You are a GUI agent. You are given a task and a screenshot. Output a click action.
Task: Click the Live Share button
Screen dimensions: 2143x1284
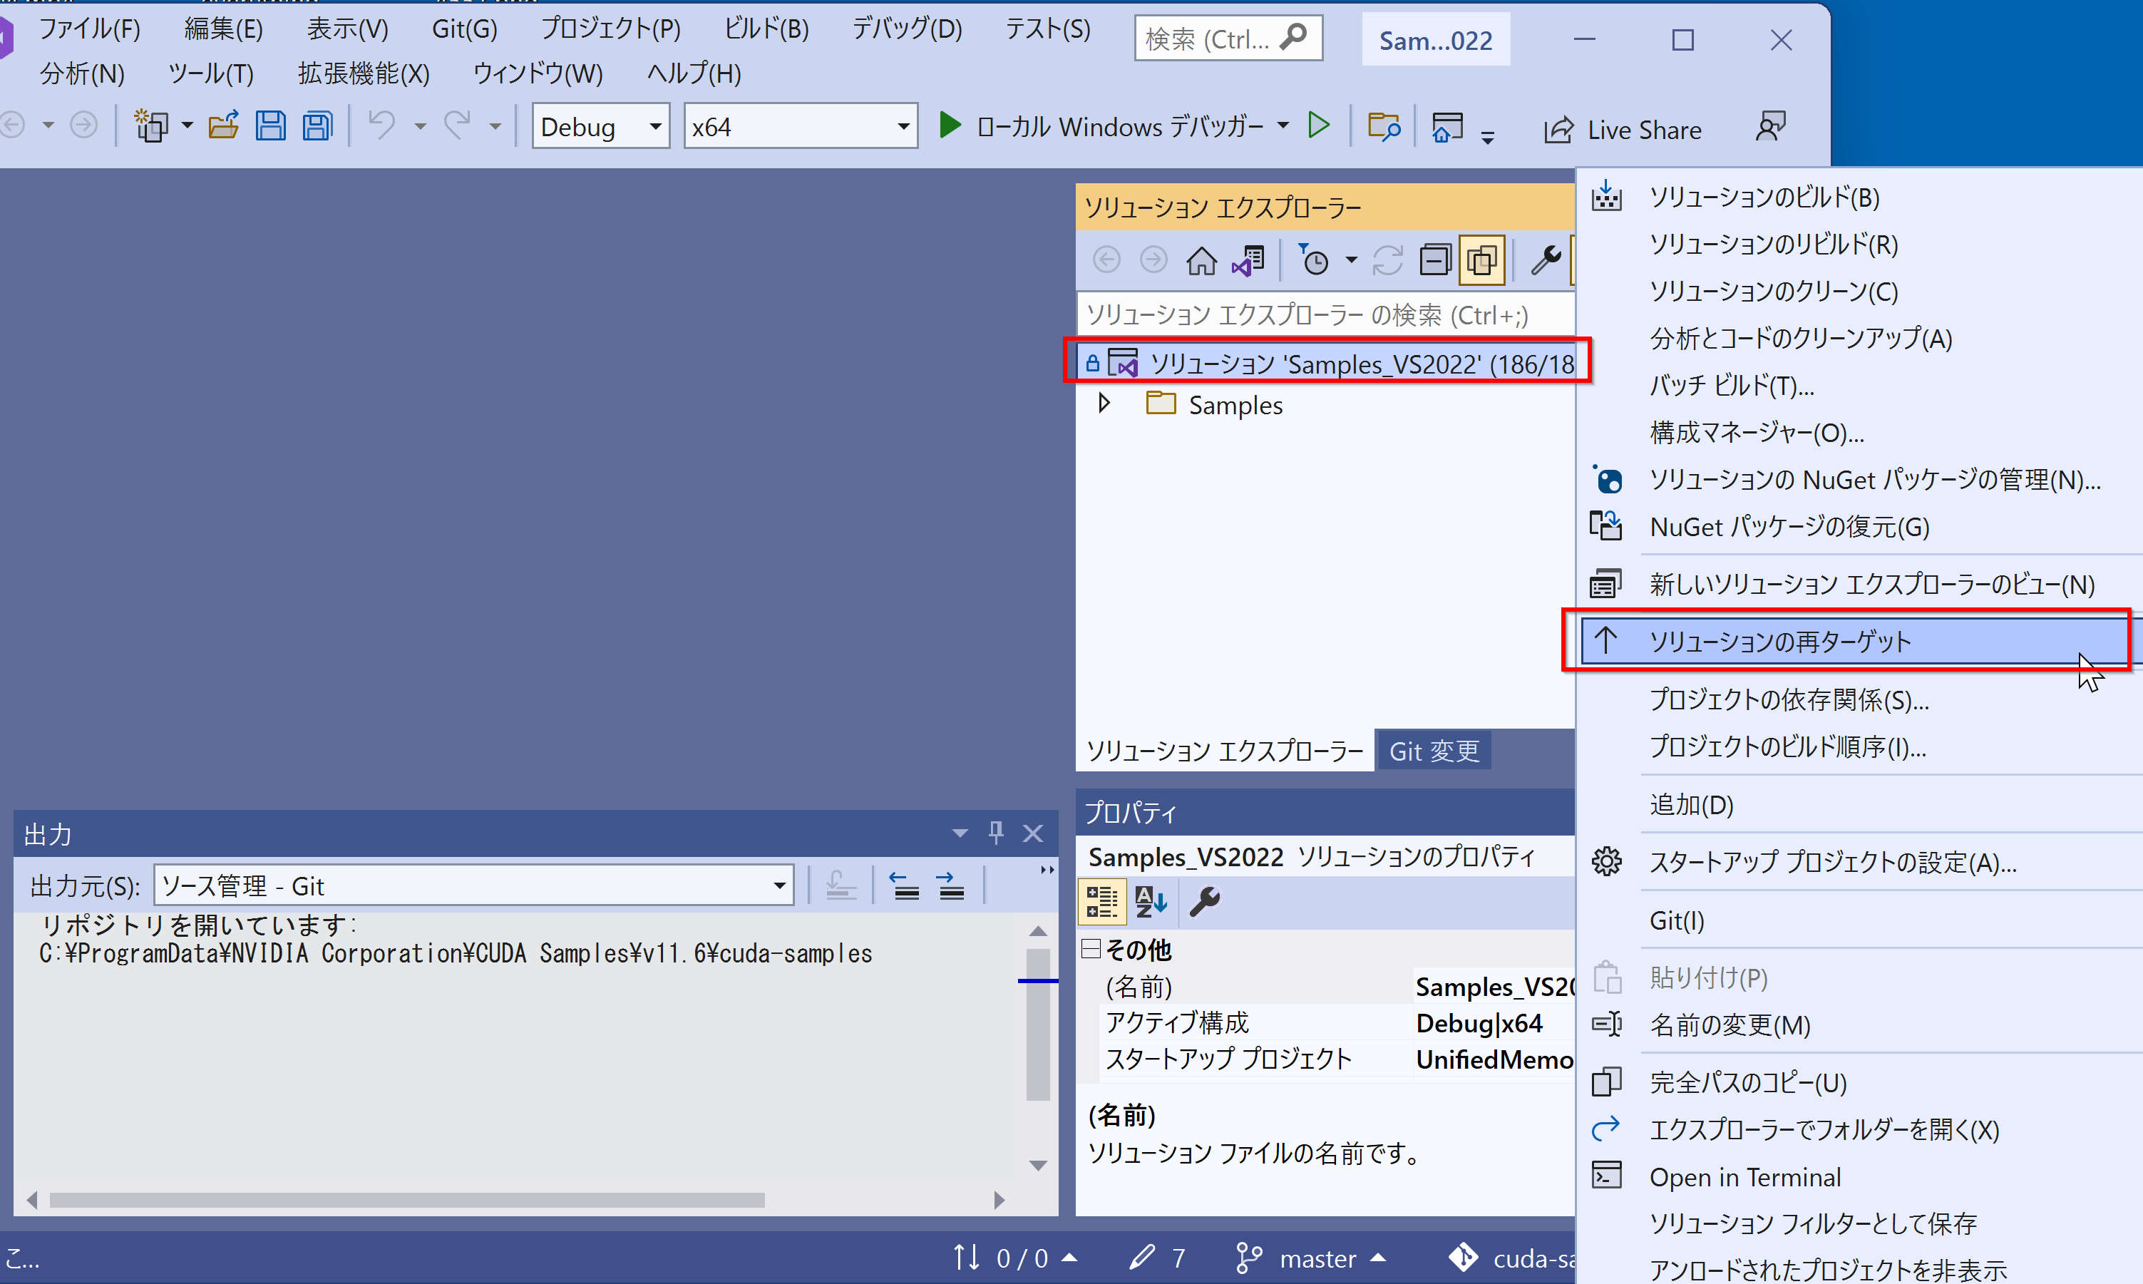1623,130
